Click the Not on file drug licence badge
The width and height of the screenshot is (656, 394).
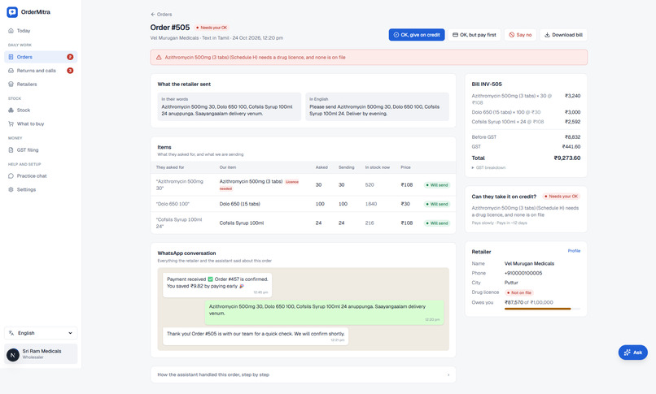click(x=519, y=293)
